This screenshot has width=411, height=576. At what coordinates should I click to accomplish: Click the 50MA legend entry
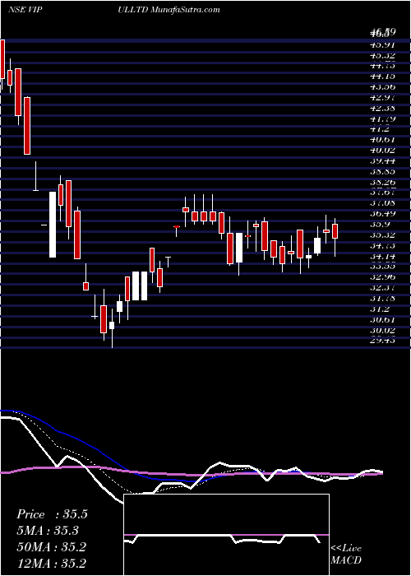pyautogui.click(x=51, y=547)
